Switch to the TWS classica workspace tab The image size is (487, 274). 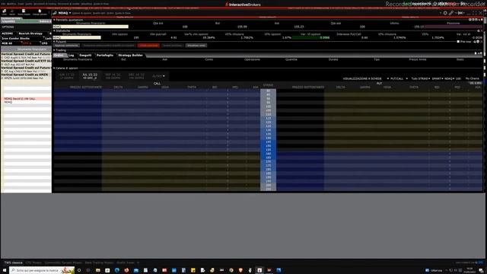14,263
